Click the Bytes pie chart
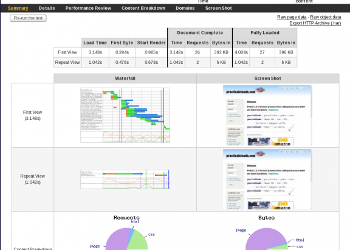Screen dimensions: 350x250 [266, 239]
